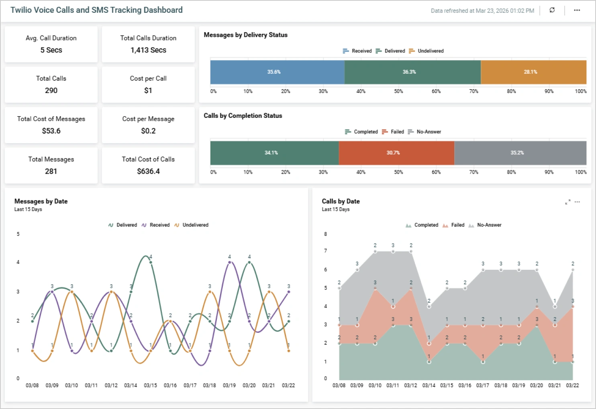Click the blue 35.6% Received bar segment
The width and height of the screenshot is (596, 409).
coord(278,72)
